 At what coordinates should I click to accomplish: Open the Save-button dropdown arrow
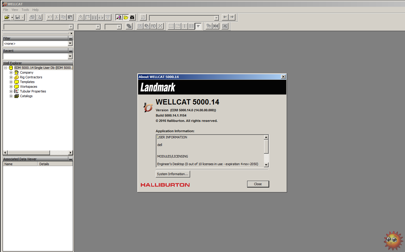pyautogui.click(x=23, y=17)
